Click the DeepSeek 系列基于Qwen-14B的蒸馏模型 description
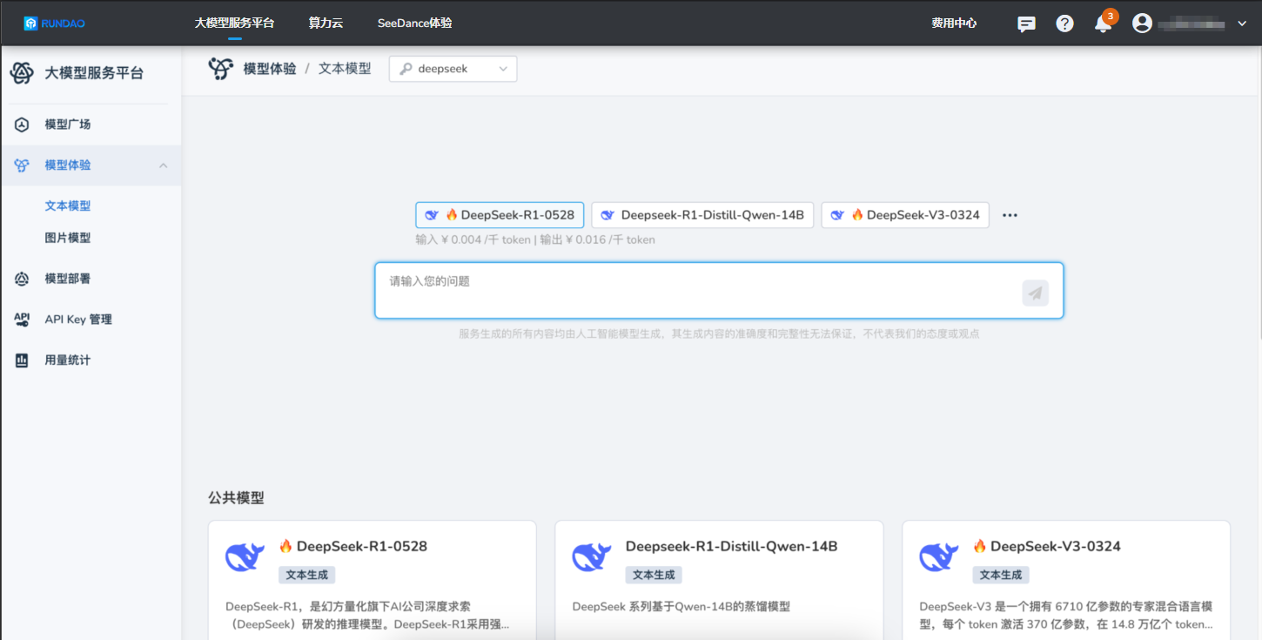 click(681, 606)
